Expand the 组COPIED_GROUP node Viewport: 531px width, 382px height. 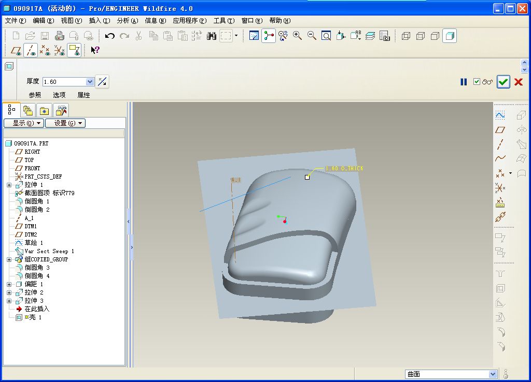point(9,260)
